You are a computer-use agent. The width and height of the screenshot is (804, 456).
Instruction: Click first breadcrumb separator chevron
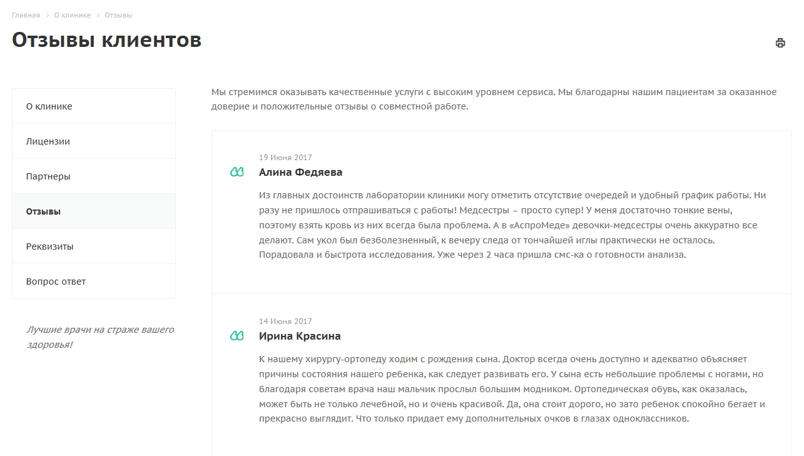[x=47, y=15]
